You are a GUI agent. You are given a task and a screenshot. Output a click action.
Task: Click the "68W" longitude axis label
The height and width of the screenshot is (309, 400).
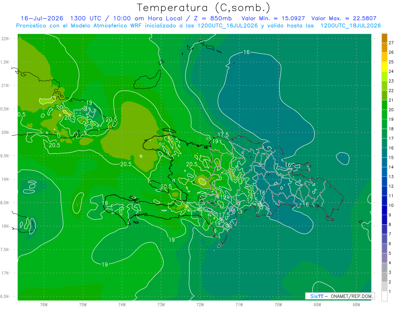tap(356, 305)
